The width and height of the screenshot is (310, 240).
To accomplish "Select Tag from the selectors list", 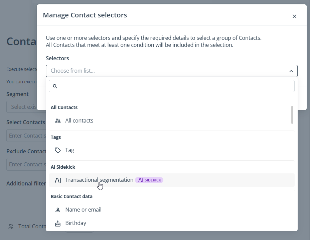I will pos(69,150).
